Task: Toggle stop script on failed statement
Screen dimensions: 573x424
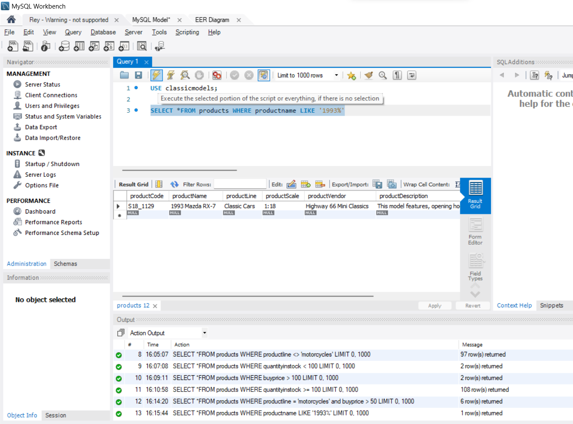Action: [217, 75]
